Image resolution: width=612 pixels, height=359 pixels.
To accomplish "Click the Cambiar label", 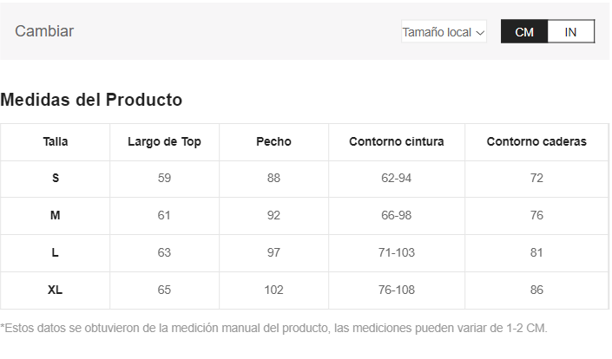I will pos(44,31).
